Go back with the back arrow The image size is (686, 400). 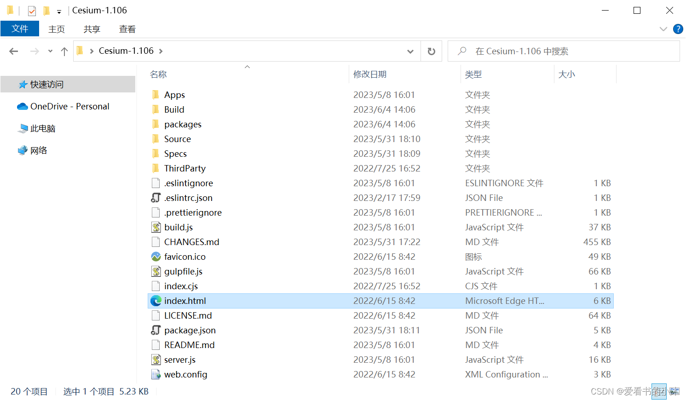[x=14, y=51]
